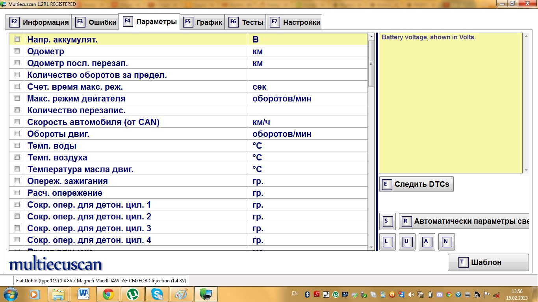Click the Шаблон button

click(488, 263)
